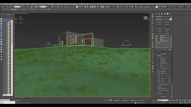Image resolution: width=191 pixels, height=107 pixels.
Task: Open the Modifiers menu
Action: coord(34,4)
